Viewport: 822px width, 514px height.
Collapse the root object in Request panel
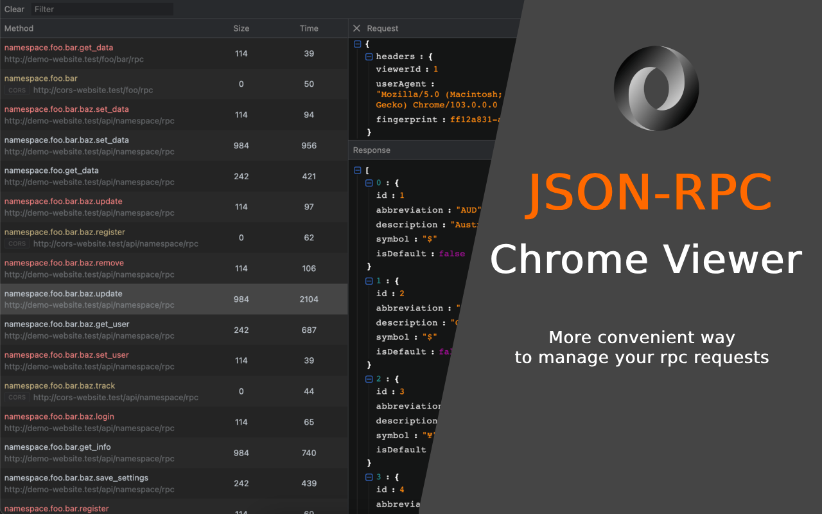pos(357,44)
